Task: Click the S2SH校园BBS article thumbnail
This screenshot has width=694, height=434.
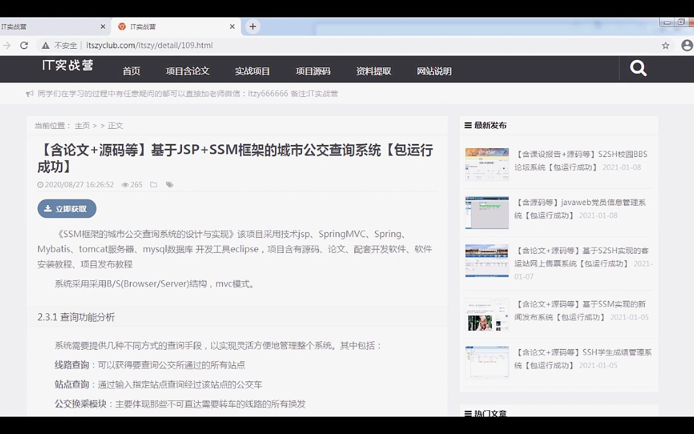Action: (487, 164)
